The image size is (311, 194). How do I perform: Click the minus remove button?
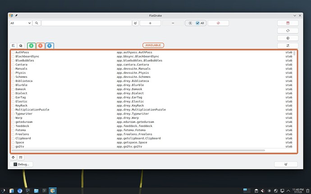point(173,23)
